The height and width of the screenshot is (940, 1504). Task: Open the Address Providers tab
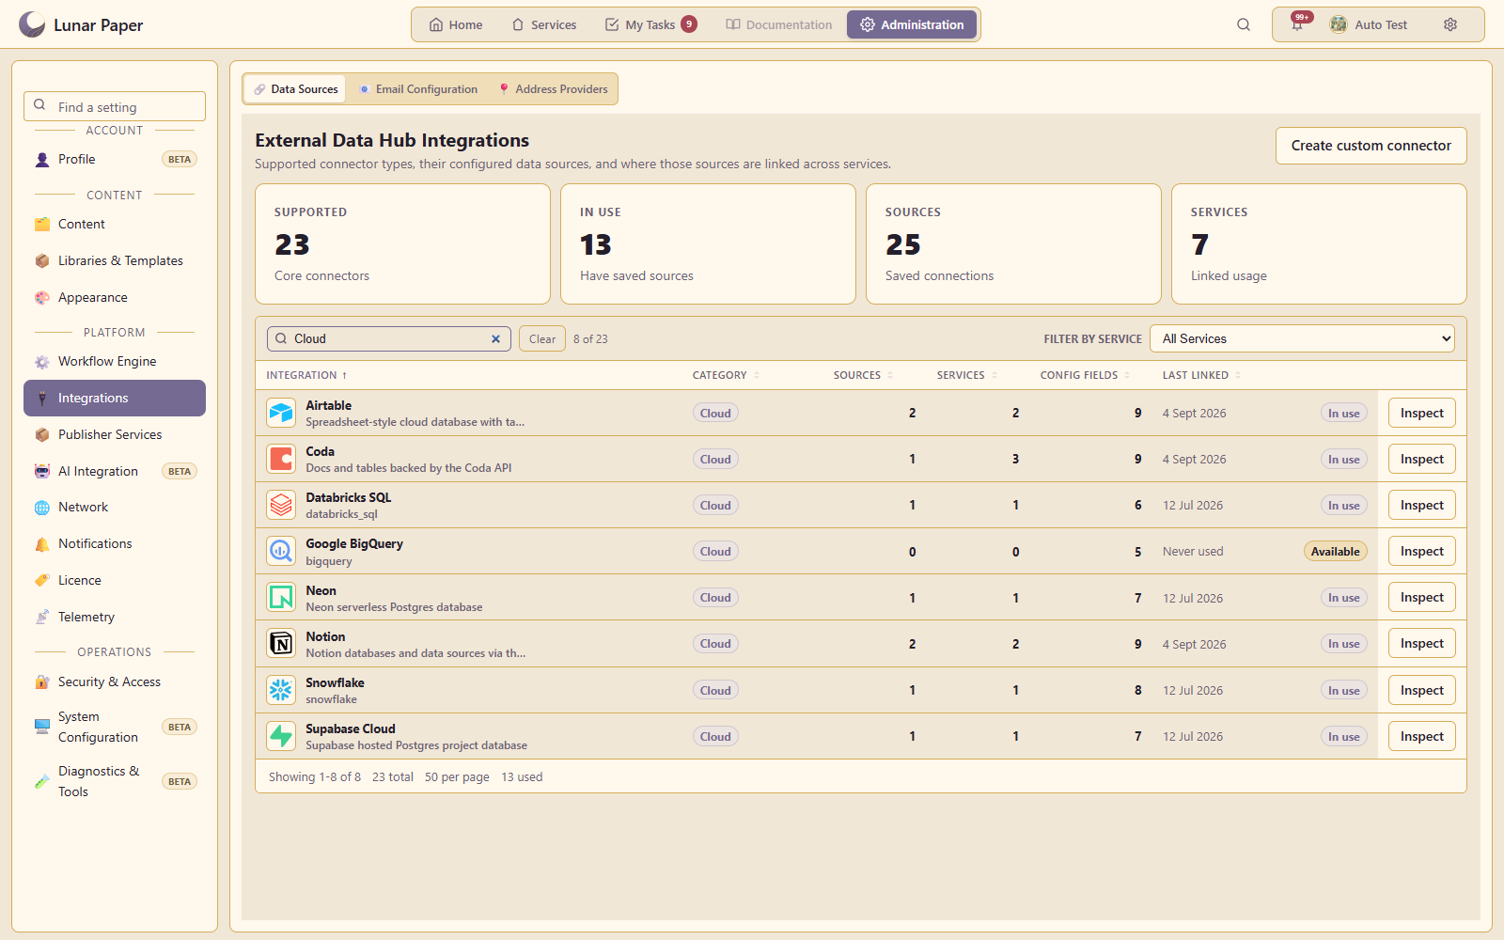[x=554, y=89]
